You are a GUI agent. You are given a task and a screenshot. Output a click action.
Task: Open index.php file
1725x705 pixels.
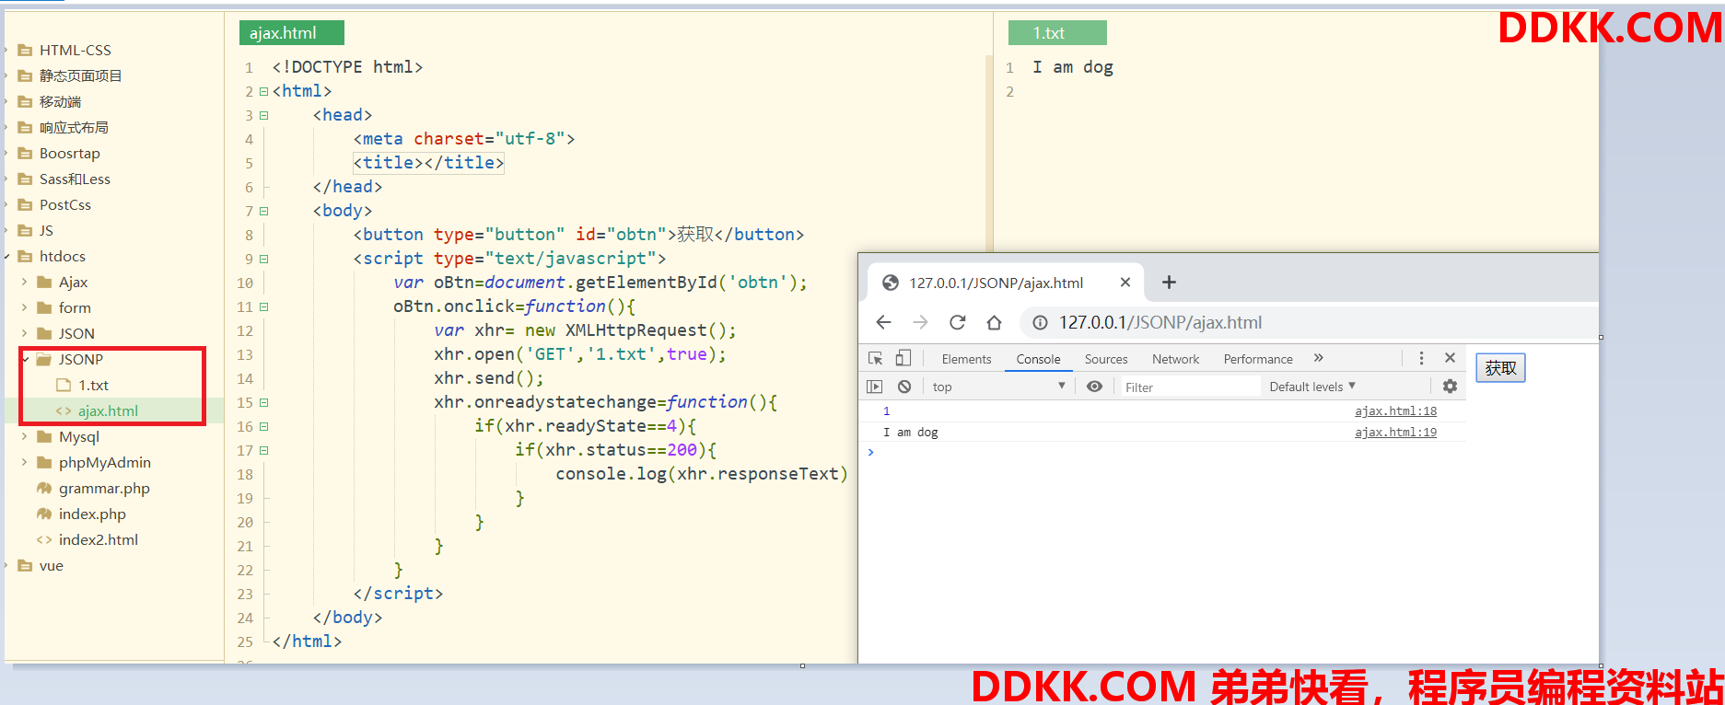pyautogui.click(x=92, y=514)
